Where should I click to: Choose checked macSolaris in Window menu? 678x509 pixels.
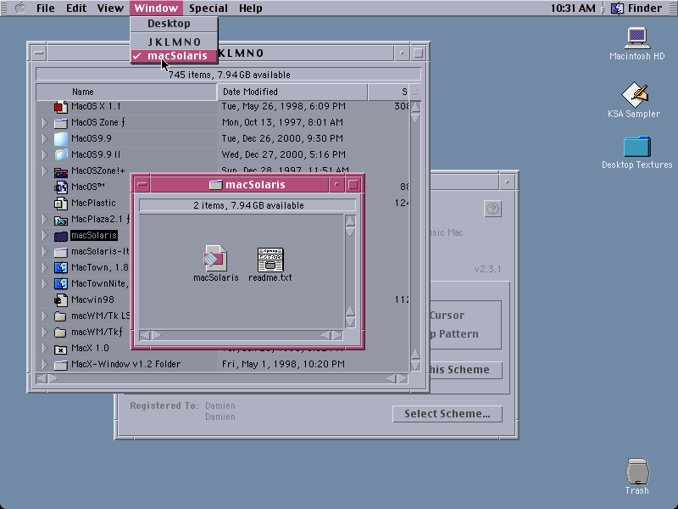pos(174,56)
